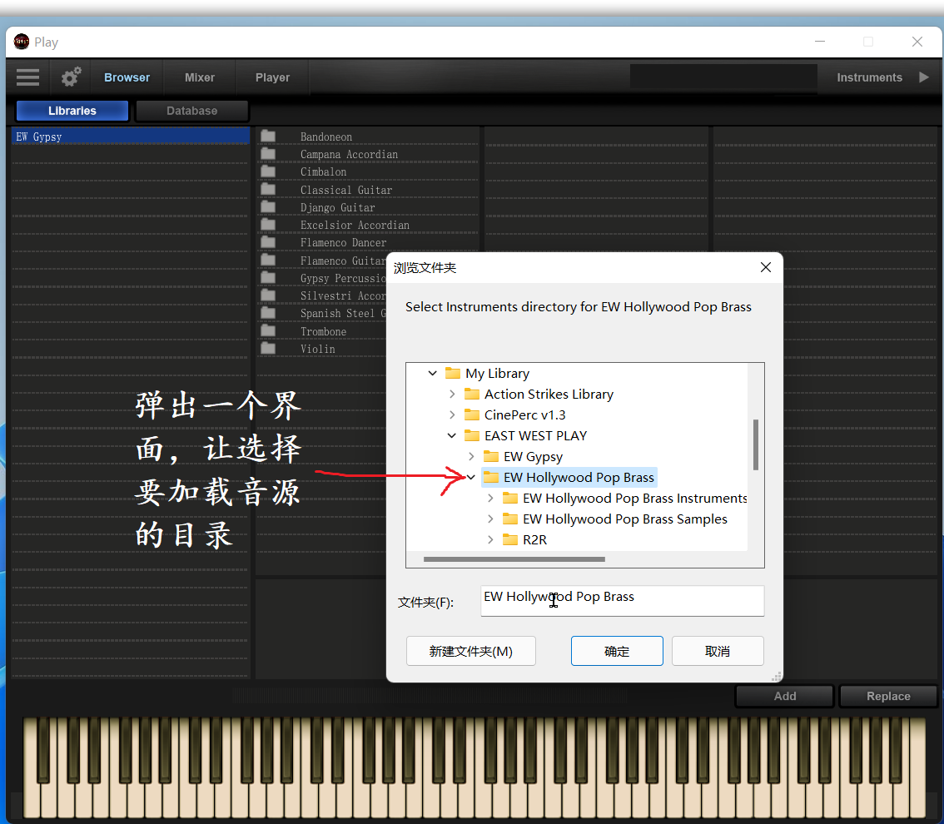The image size is (944, 824).
Task: Expand the EW Gypsy tree node
Action: [x=471, y=456]
